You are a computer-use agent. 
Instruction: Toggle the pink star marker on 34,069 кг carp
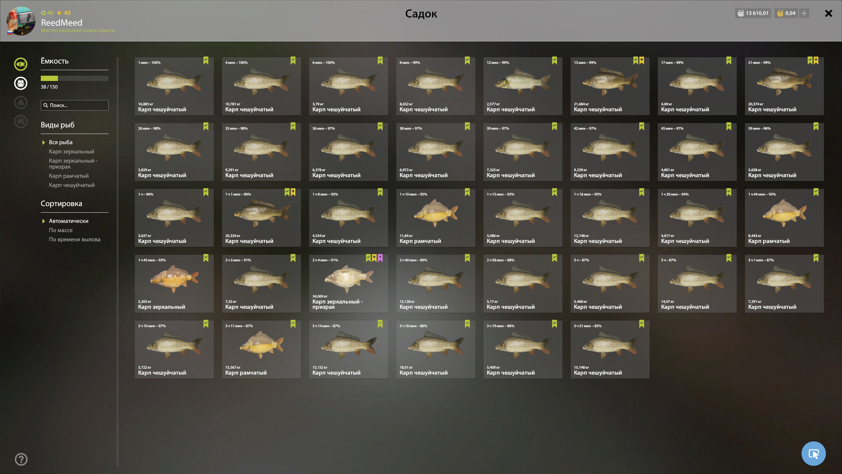tap(380, 258)
